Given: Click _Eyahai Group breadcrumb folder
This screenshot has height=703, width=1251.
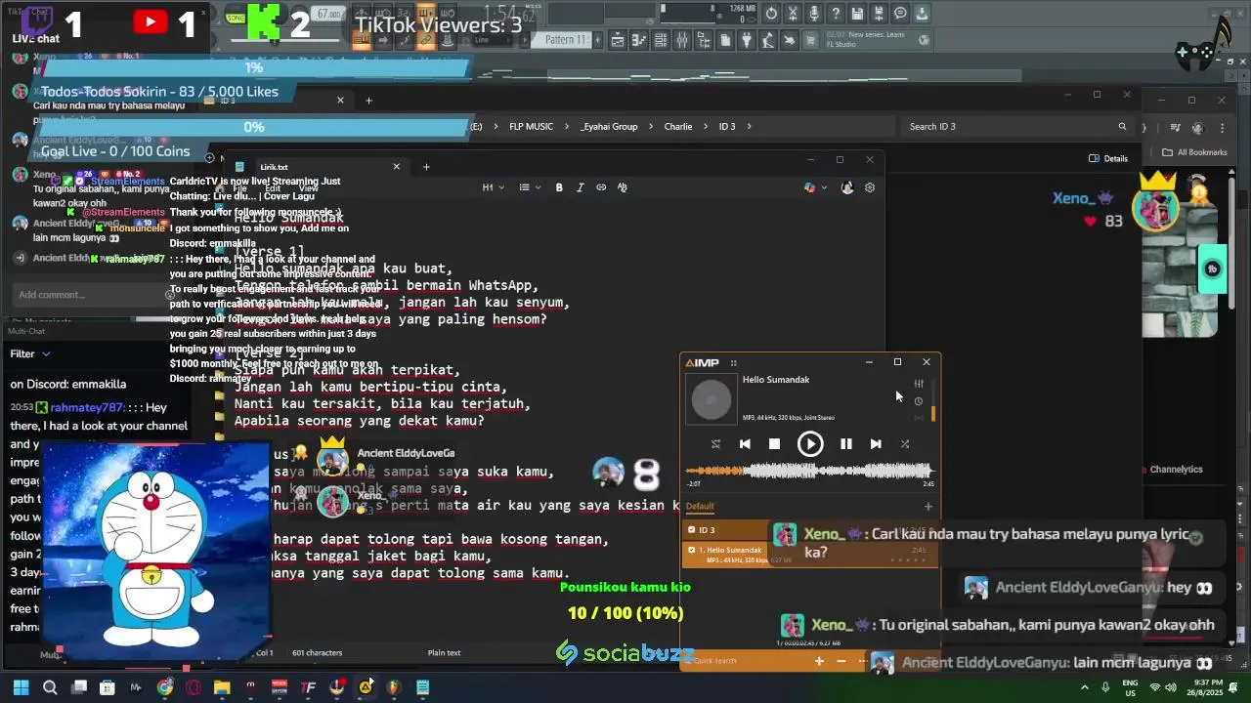Looking at the screenshot, I should (x=609, y=127).
